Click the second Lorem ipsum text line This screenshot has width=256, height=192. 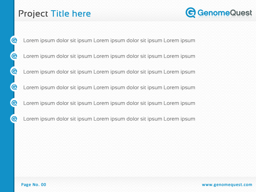pos(109,56)
